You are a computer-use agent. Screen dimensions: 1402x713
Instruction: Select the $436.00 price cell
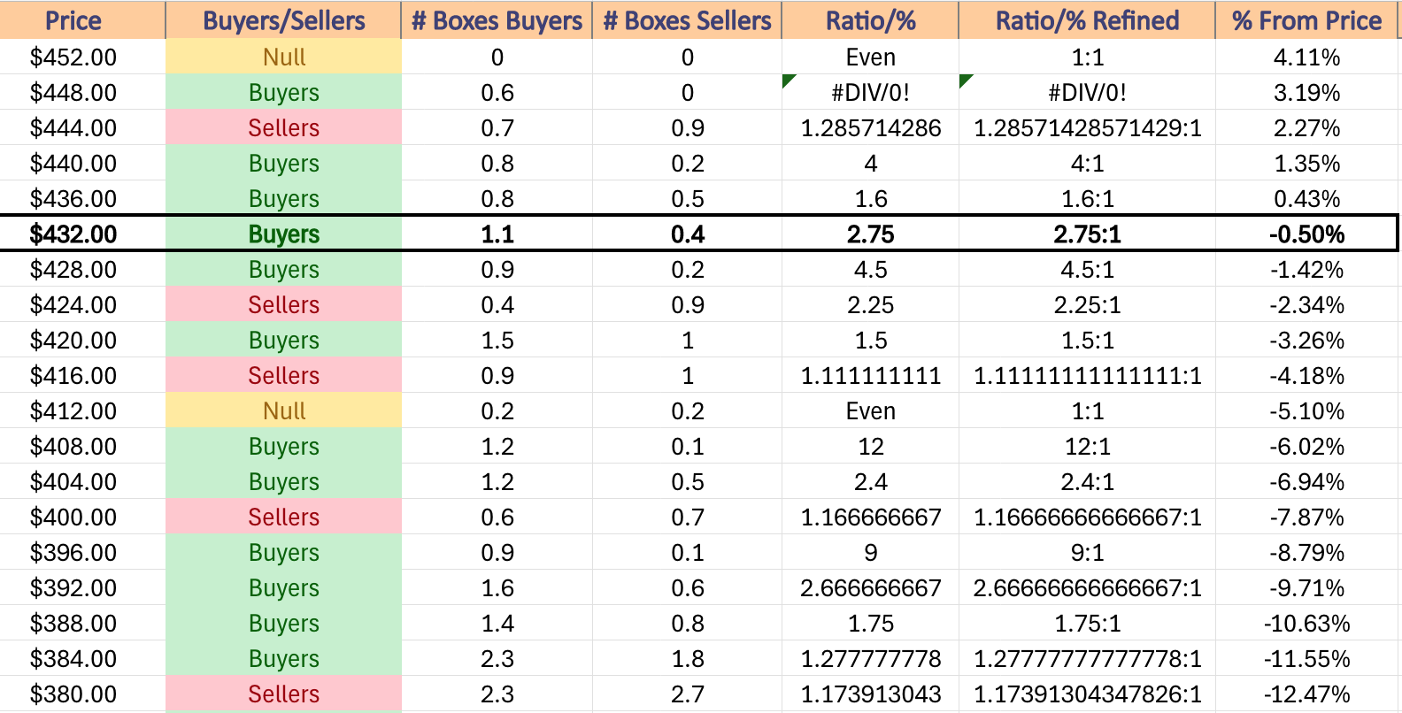point(82,198)
